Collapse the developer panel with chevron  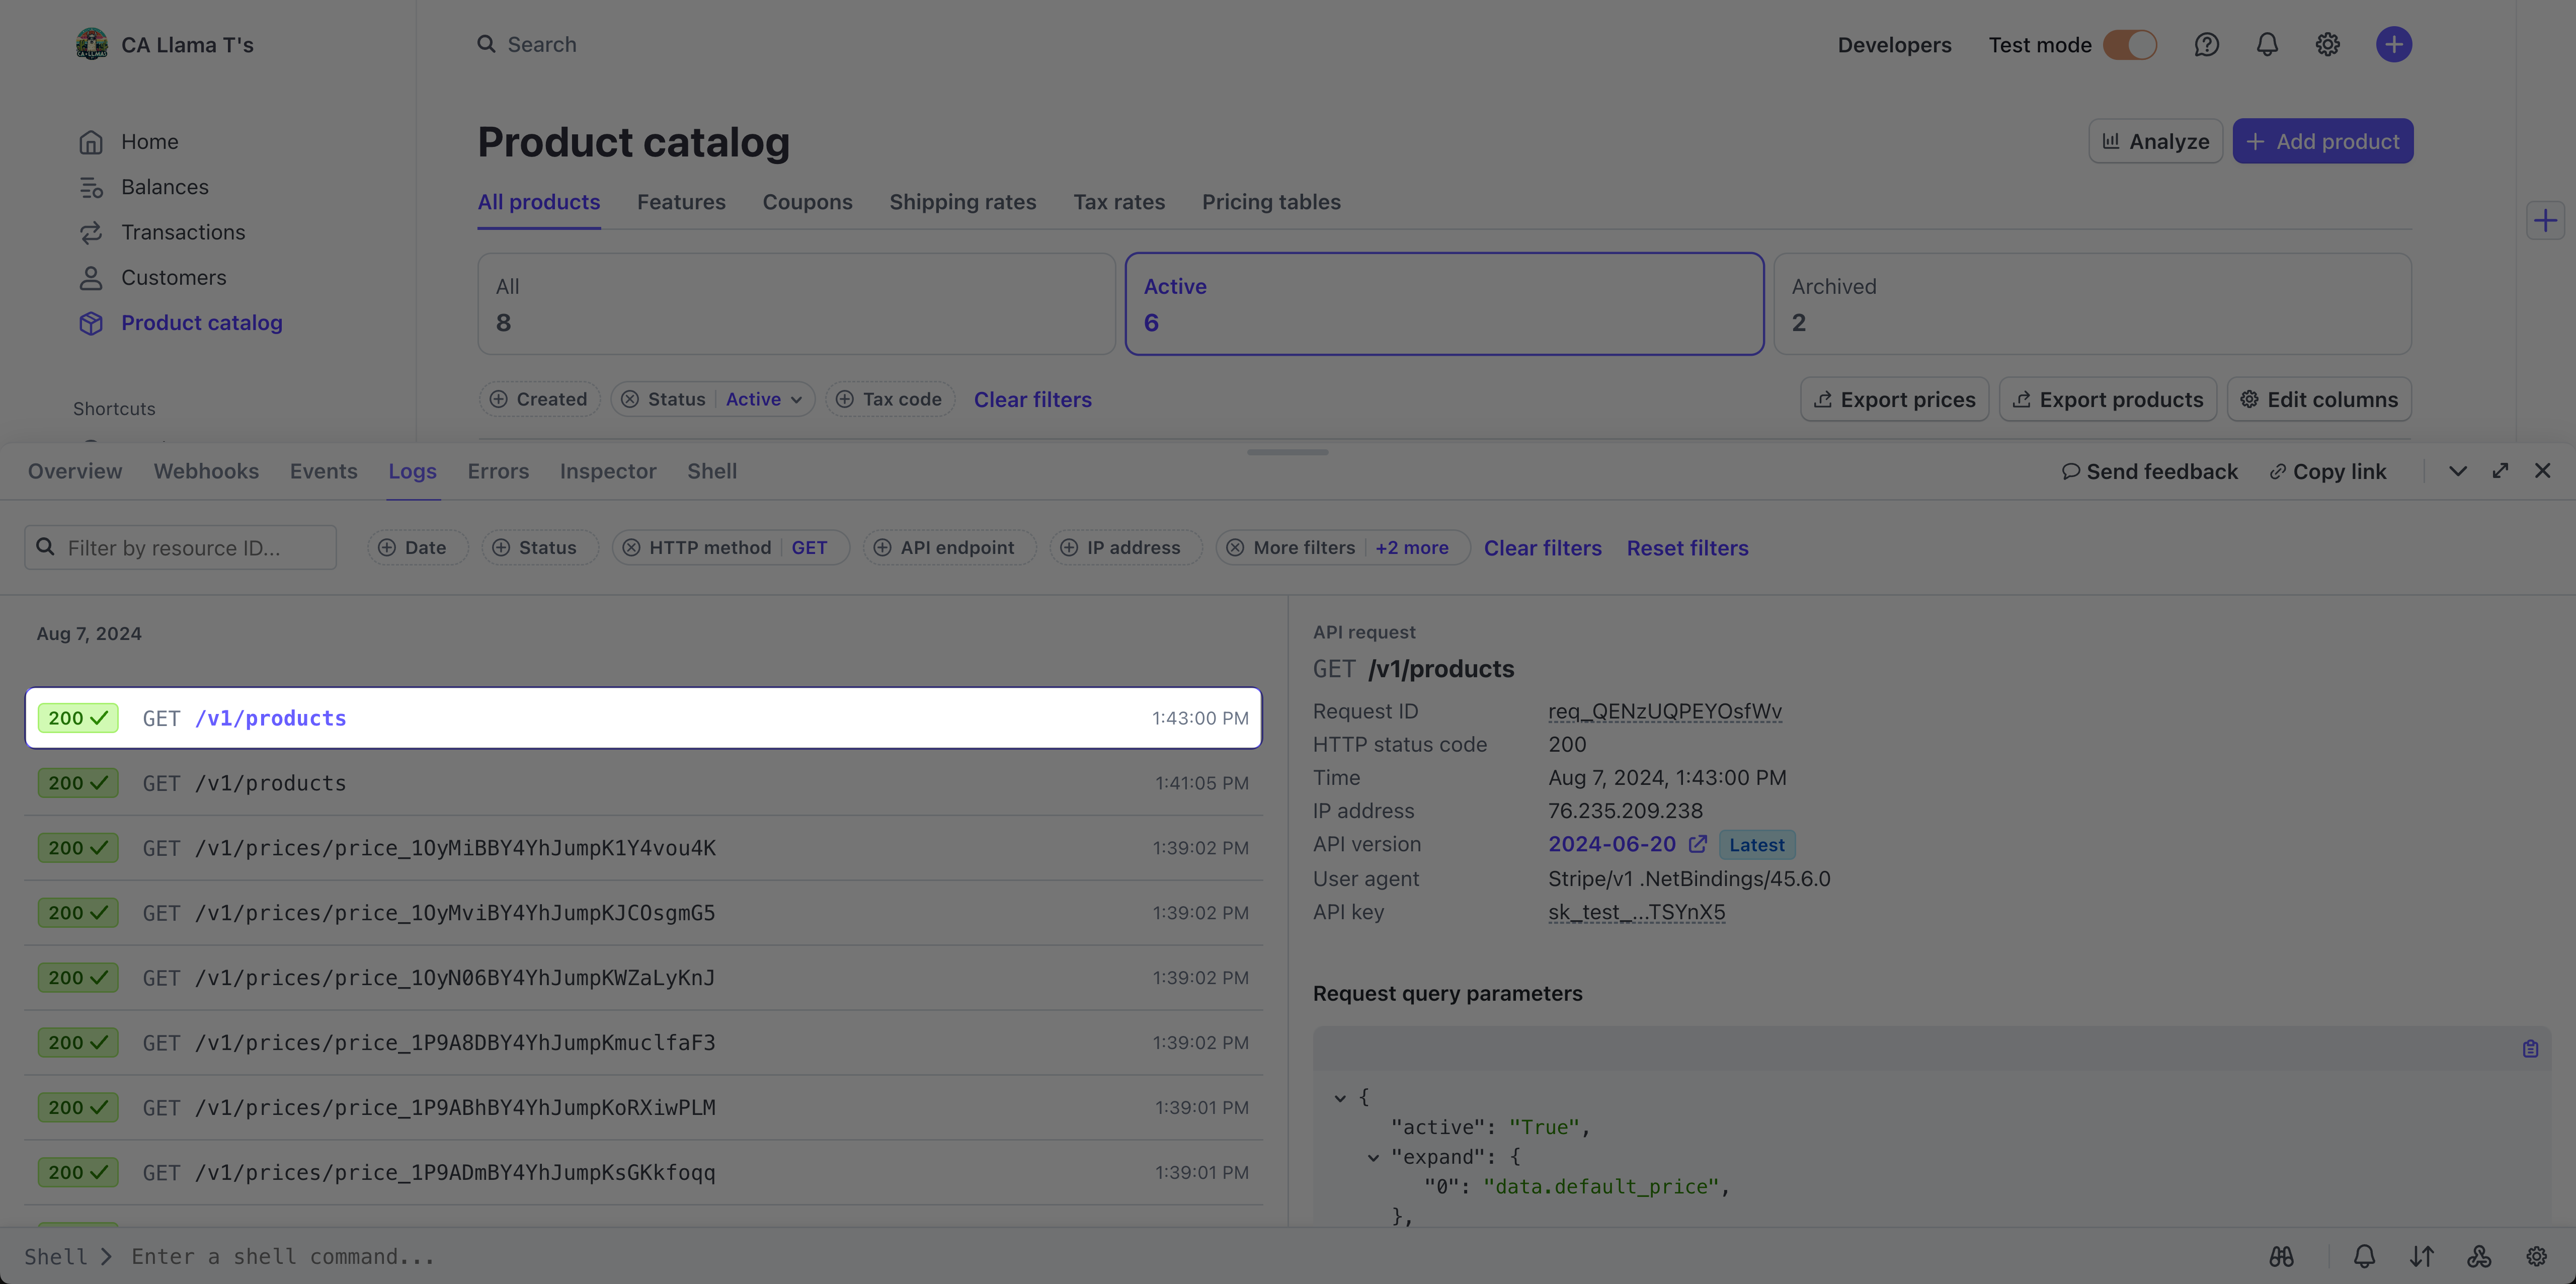[2457, 471]
